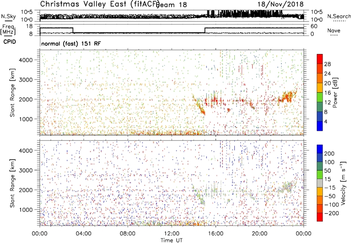Viewport: 351px width, 243px height.
Task: Click the 08:00 time tick label
Action: tap(128, 233)
